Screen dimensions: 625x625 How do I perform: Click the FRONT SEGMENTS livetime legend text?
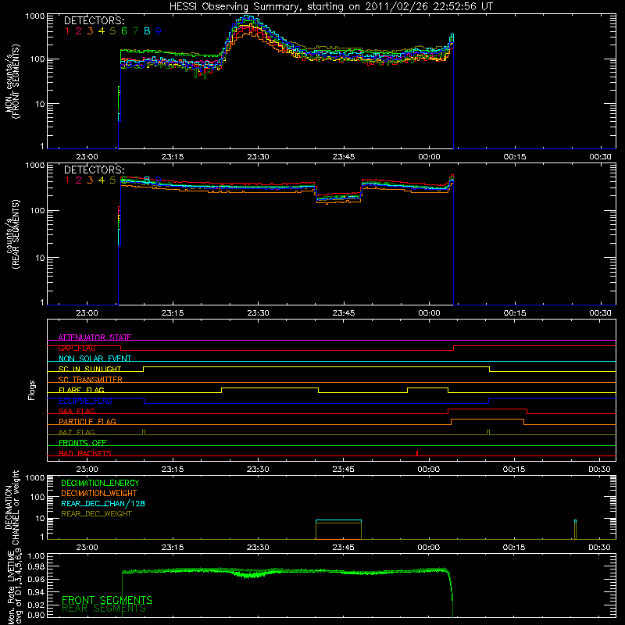click(107, 600)
